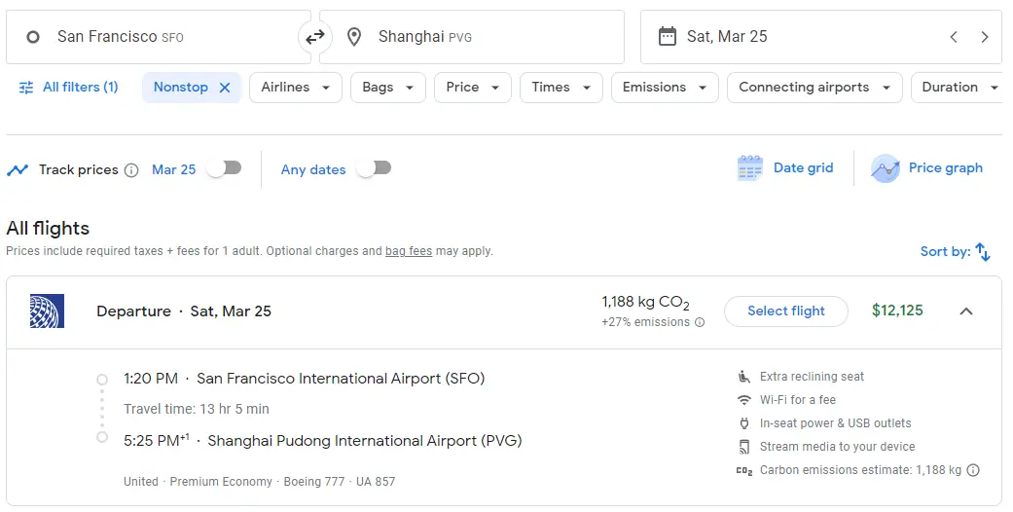Open the bag fees link
Image resolution: width=1013 pixels, height=512 pixels.
click(x=409, y=251)
